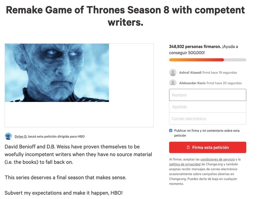This screenshot has height=199, width=259.
Task: Click Ashraf Alsaedi's signer avatar icon
Action: (x=173, y=72)
